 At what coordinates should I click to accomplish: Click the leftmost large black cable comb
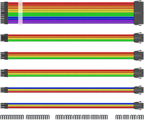pyautogui.click(x=12, y=117)
